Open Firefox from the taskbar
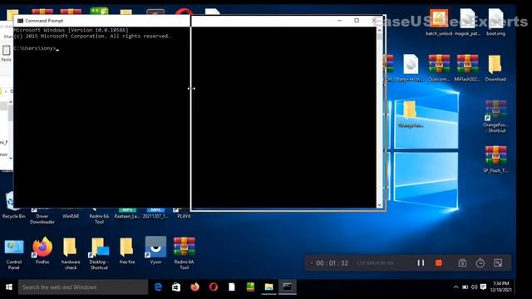This screenshot has width=532, height=299. pyautogui.click(x=195, y=287)
